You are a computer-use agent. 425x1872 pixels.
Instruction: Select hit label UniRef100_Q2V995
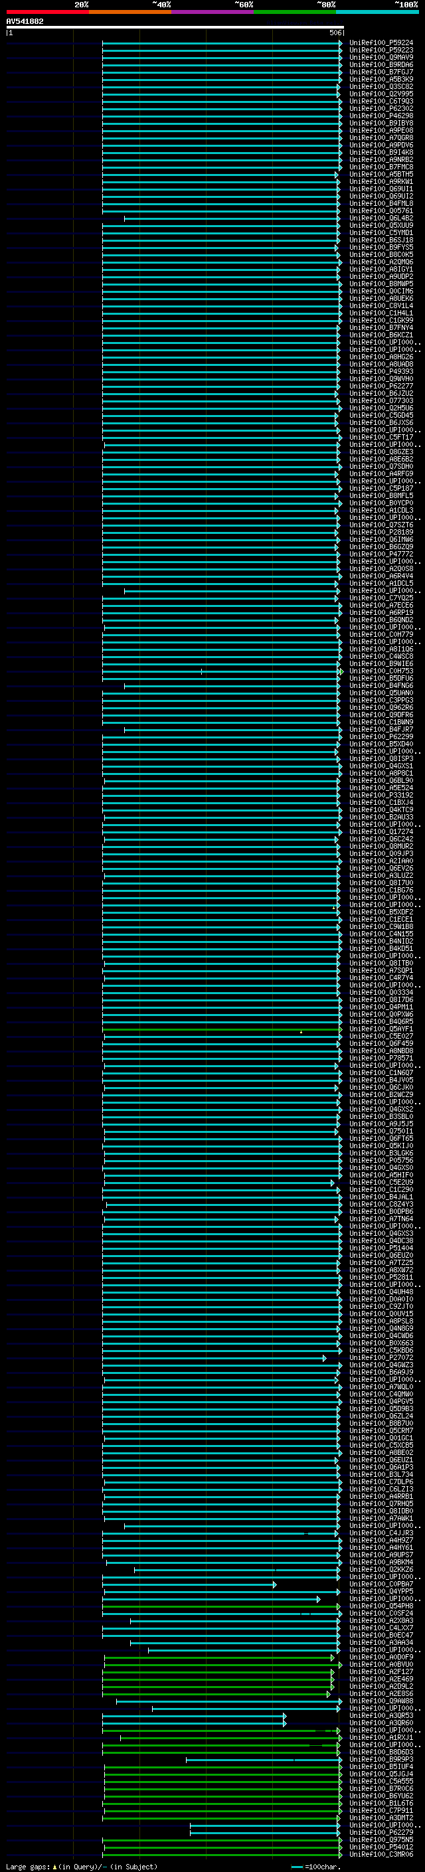[381, 94]
